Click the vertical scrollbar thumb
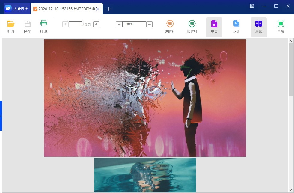Image resolution: width=294 pixels, height=193 pixels. point(291,70)
